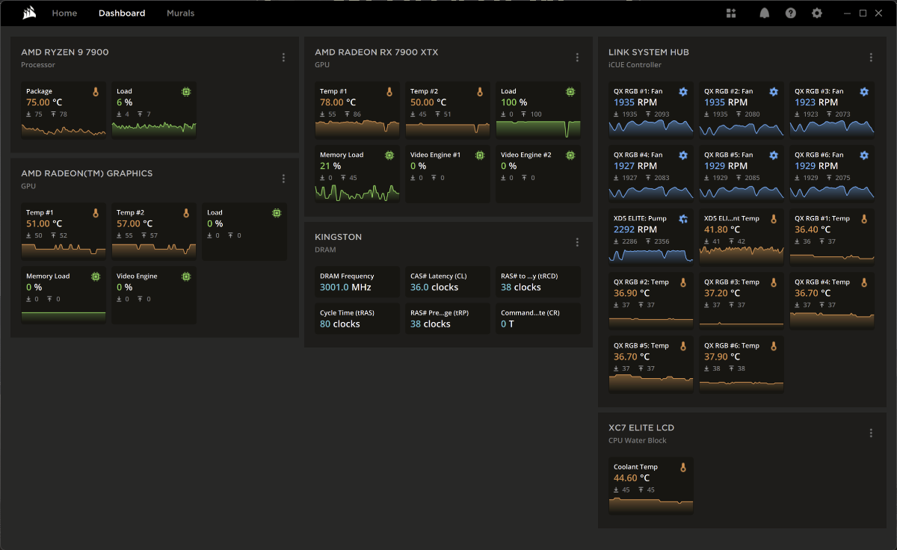Click thermometer icon on Coolant Temp tile
Viewport: 897px width, 550px height.
683,467
